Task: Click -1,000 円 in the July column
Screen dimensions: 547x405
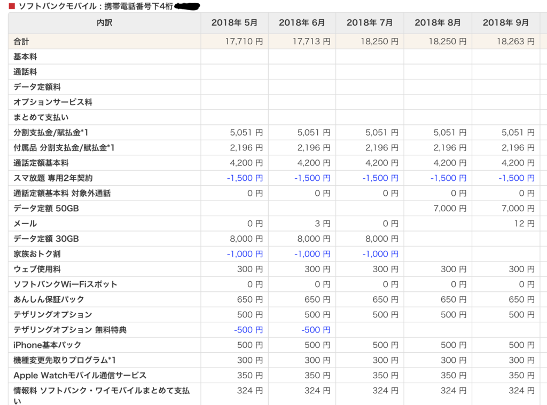Action: coord(380,254)
